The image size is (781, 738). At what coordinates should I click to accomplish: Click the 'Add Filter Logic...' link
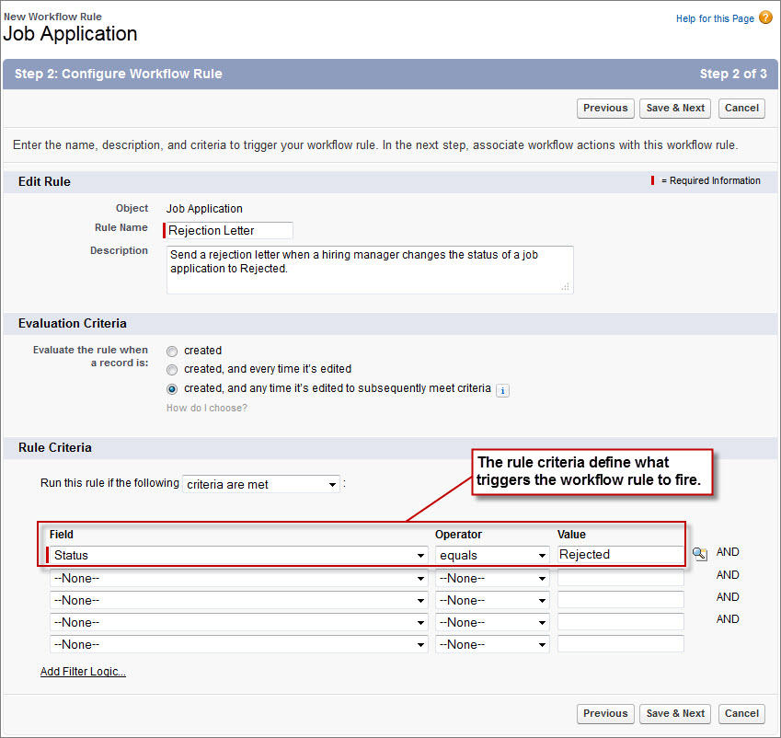(83, 672)
